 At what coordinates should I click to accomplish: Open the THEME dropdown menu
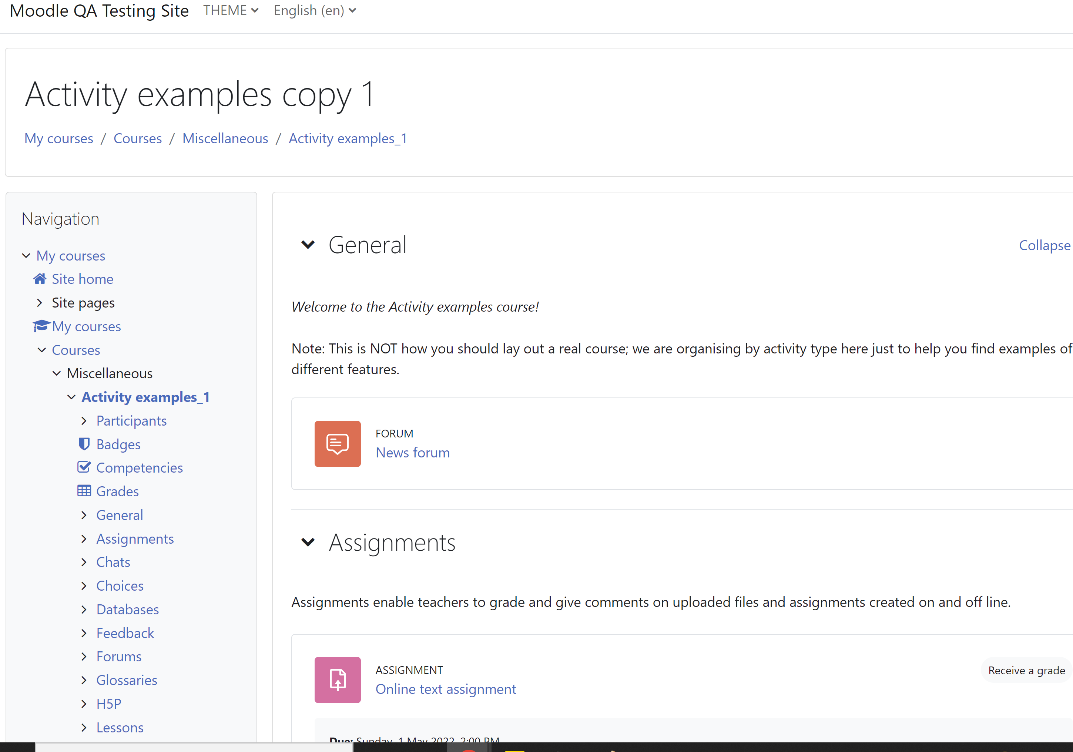pos(230,10)
